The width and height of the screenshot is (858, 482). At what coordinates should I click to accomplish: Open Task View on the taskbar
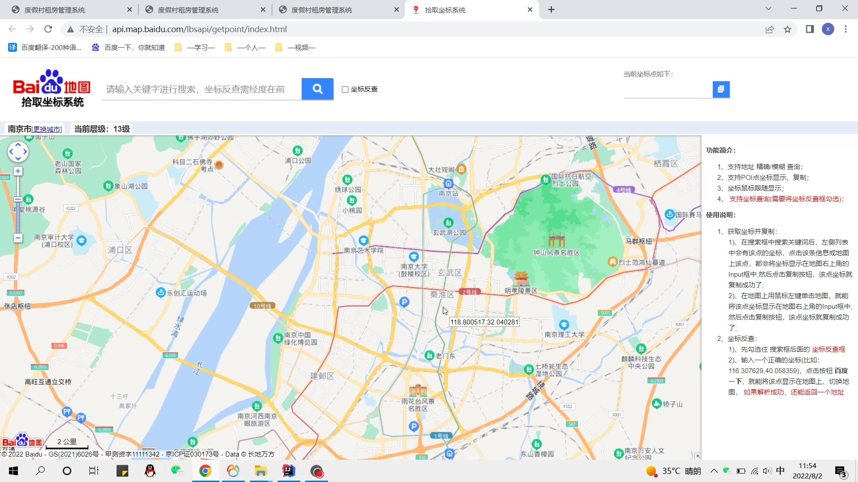pyautogui.click(x=94, y=471)
